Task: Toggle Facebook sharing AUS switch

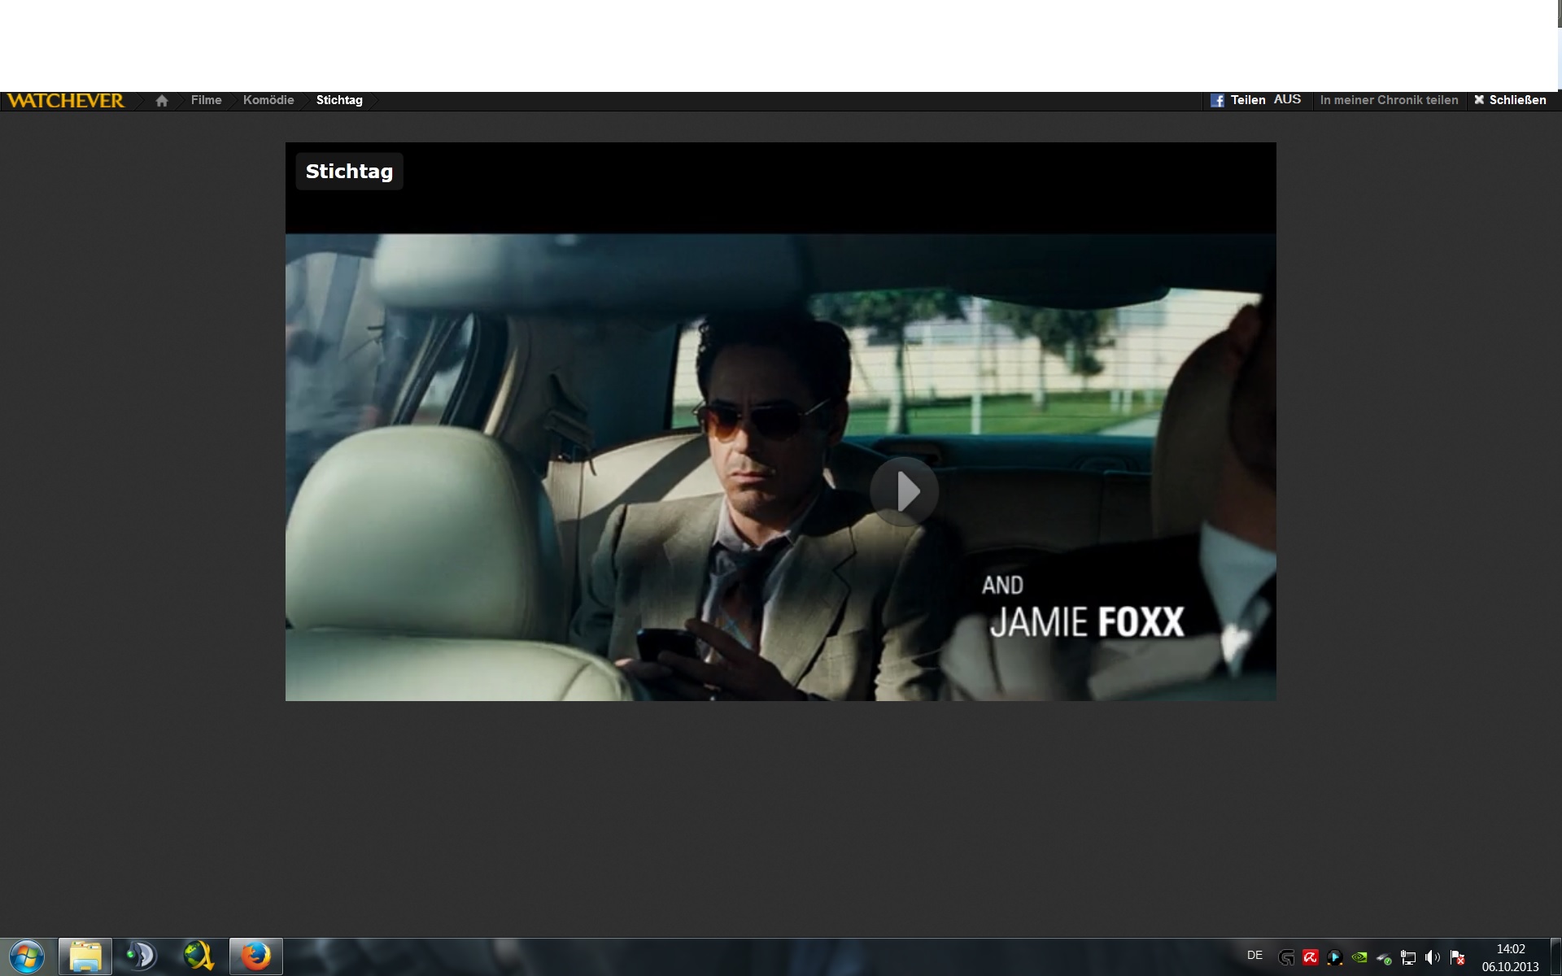Action: [x=1287, y=99]
